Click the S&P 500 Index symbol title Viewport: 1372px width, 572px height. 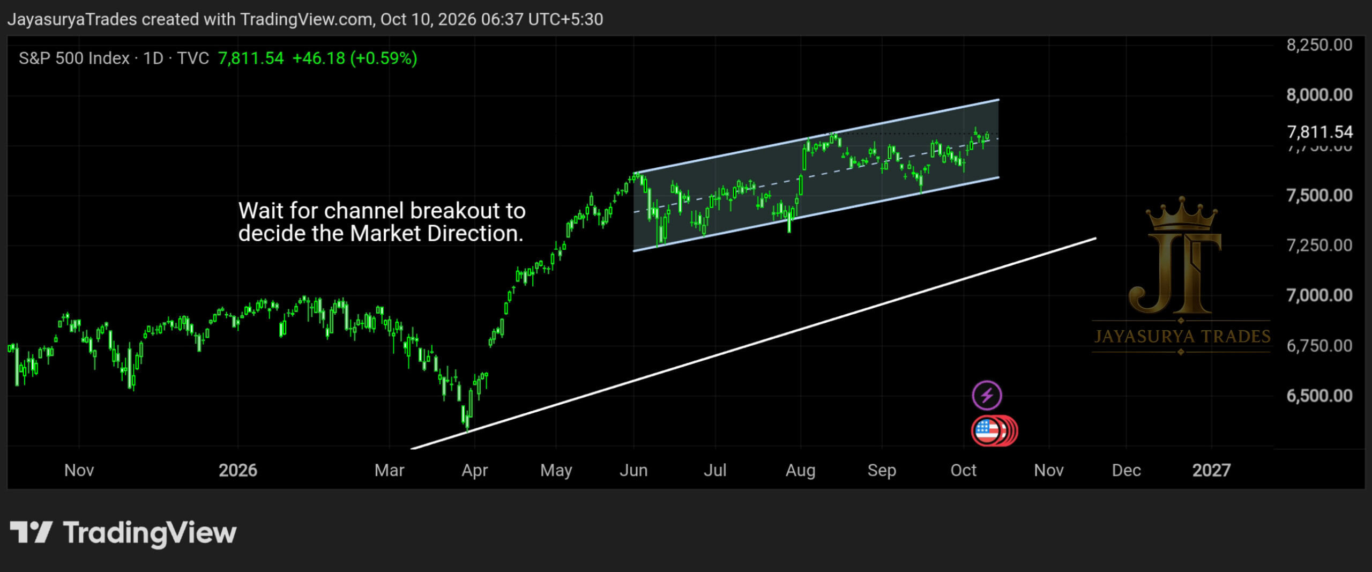click(74, 58)
